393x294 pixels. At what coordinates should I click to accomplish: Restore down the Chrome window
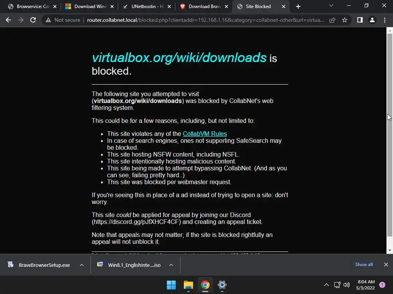(367, 5)
